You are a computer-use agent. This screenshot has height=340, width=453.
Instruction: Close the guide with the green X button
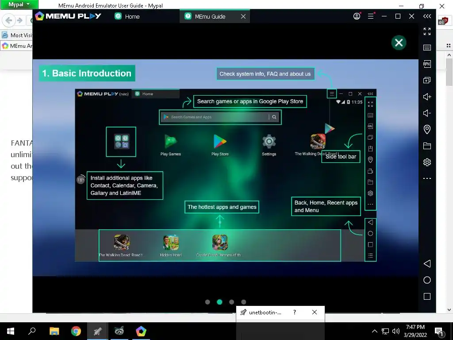[399, 43]
